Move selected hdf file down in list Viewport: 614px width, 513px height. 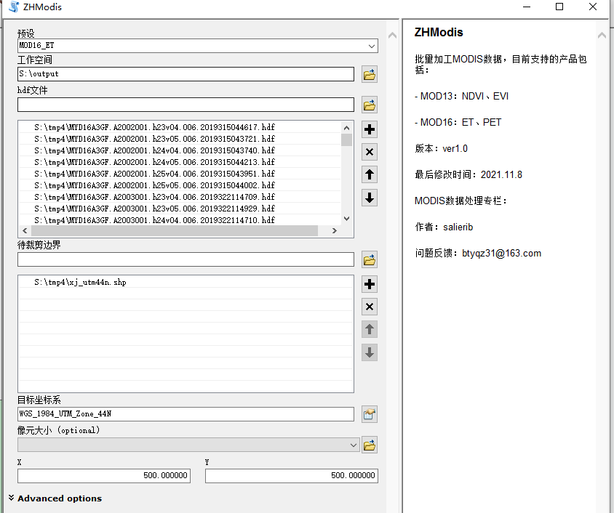370,198
